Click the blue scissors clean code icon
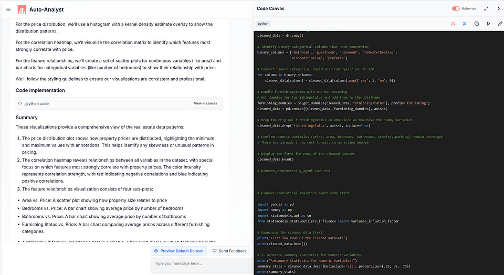Image resolution: width=504 pixels, height=275 pixels. coord(465,24)
